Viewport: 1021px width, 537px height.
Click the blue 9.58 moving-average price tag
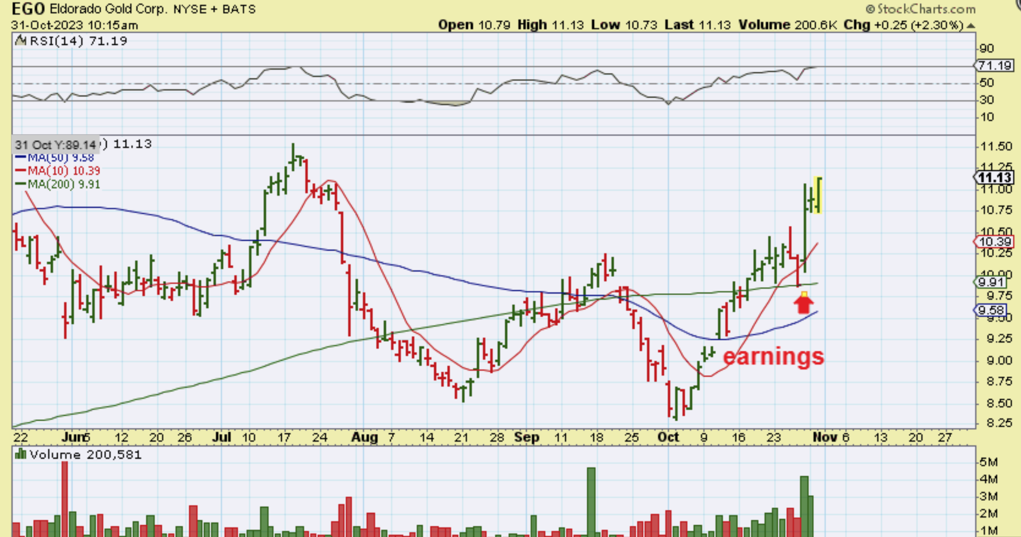[991, 310]
